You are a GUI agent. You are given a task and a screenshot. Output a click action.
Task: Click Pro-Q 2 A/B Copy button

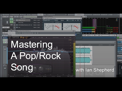pos(41,37)
